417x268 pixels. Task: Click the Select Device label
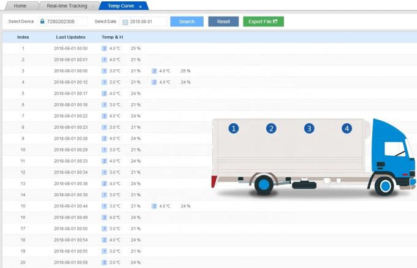(21, 21)
